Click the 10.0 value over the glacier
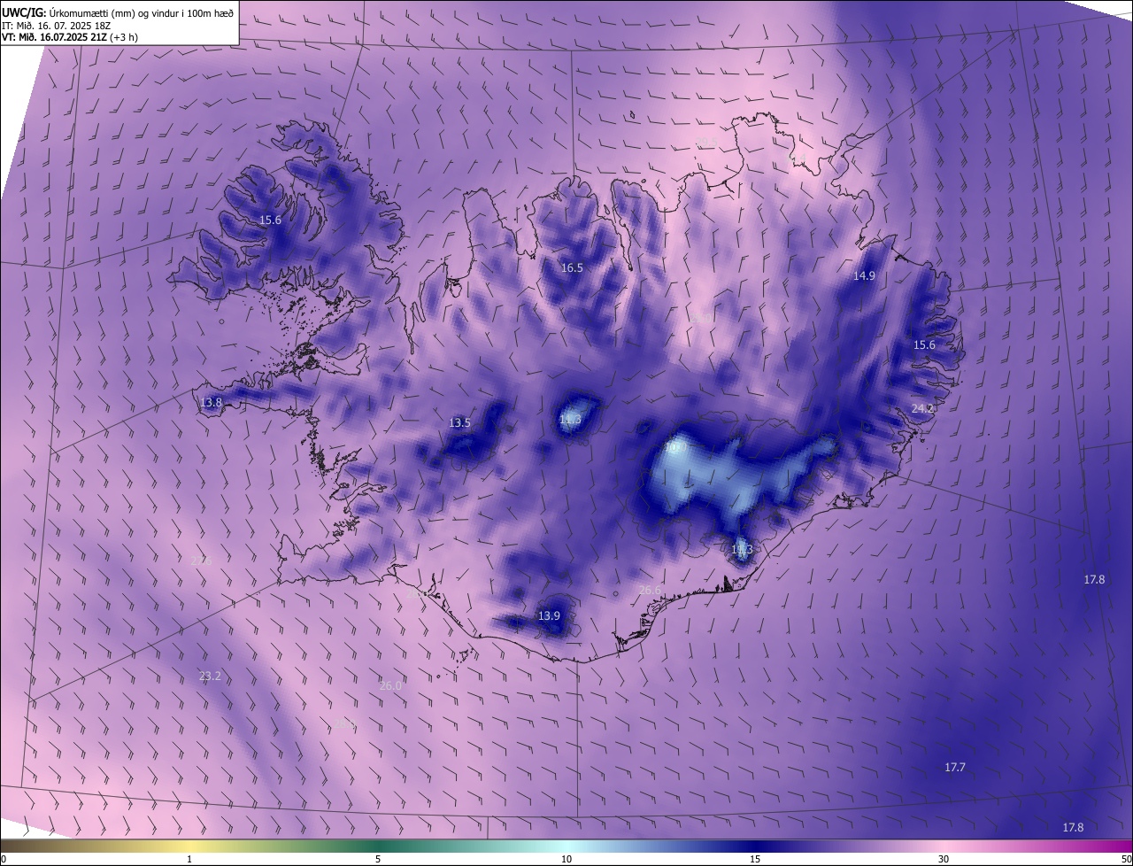 pyautogui.click(x=675, y=447)
